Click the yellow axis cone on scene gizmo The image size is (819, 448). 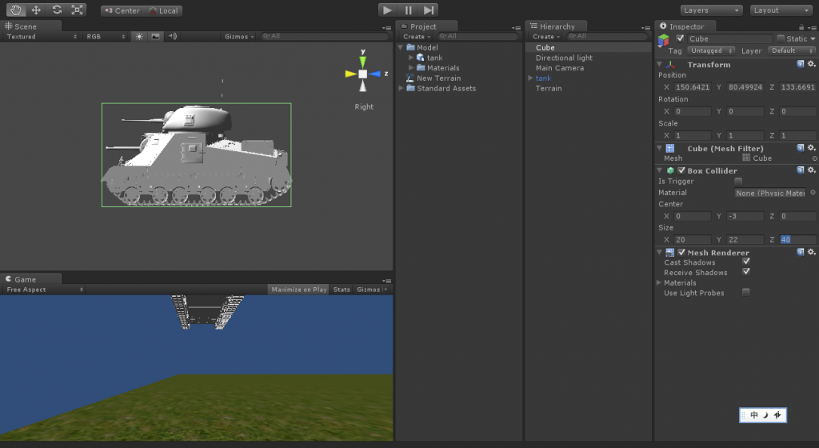point(350,74)
